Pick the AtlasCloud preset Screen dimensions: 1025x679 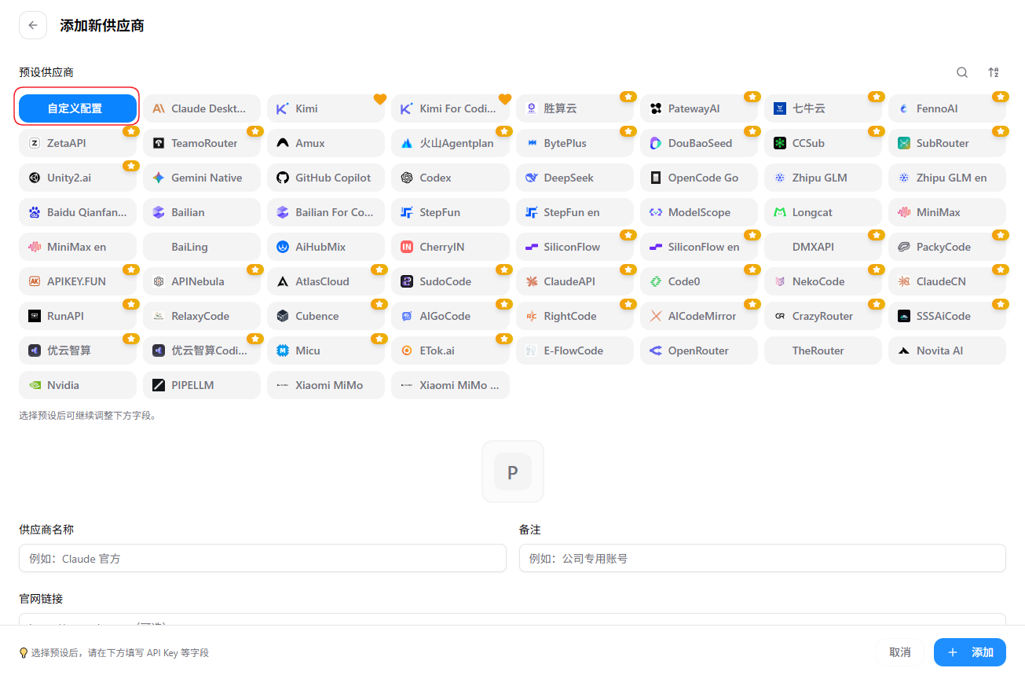coord(326,281)
